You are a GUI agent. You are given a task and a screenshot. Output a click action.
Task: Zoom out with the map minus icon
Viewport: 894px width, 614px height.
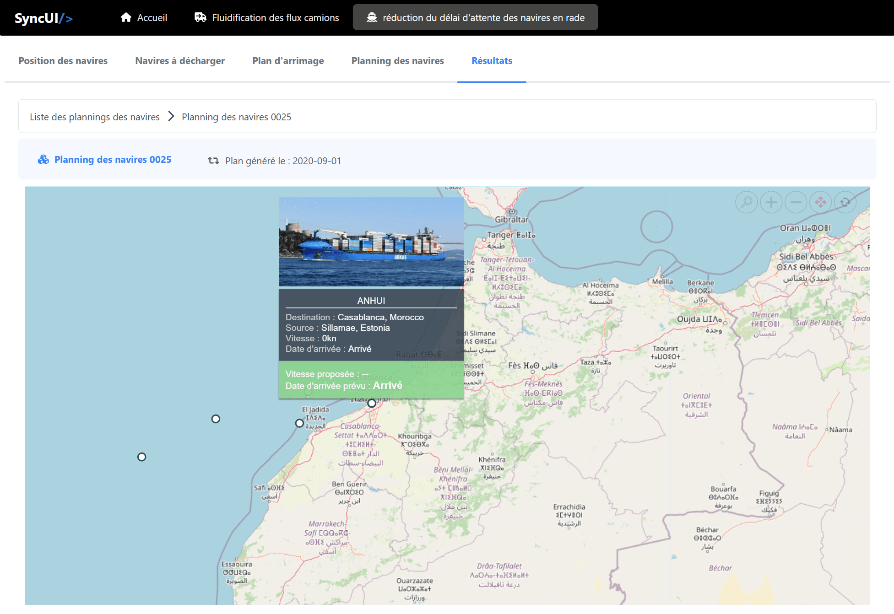click(x=796, y=202)
